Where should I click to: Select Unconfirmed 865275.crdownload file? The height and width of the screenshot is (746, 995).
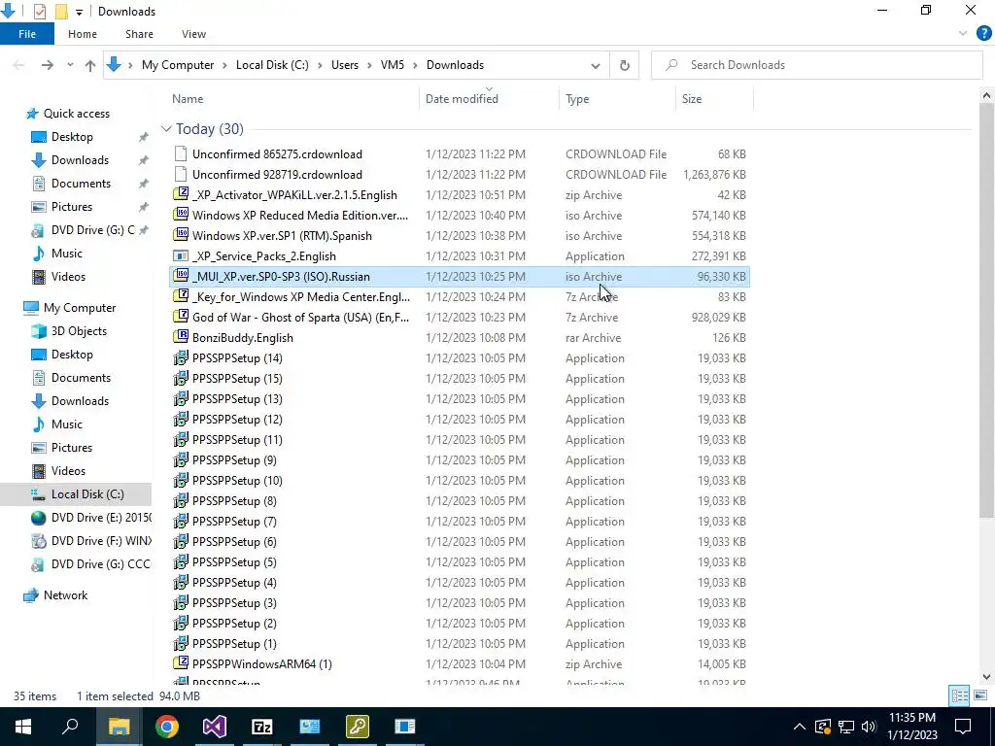click(460, 154)
